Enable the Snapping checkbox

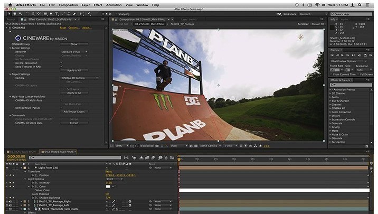(116, 14)
